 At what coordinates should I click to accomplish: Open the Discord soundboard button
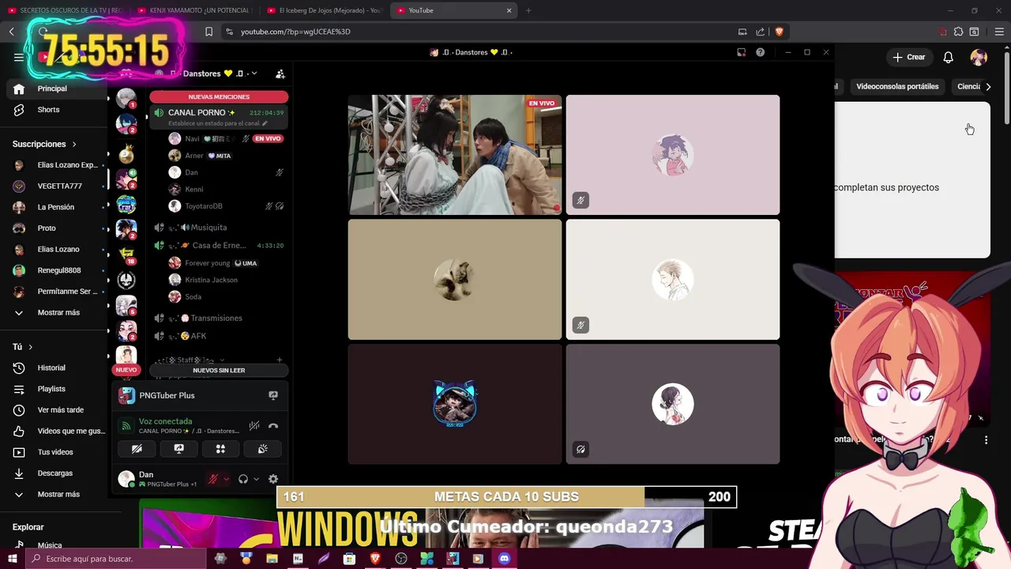(x=262, y=449)
